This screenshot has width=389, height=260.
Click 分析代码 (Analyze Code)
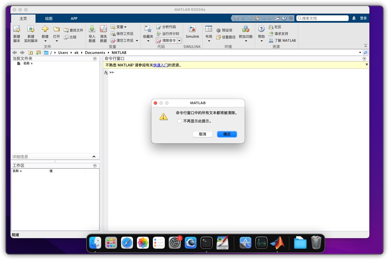coord(167,27)
